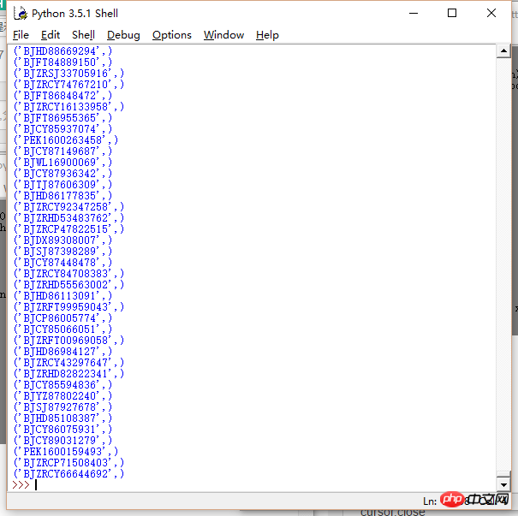The width and height of the screenshot is (518, 516).
Task: Click output line BJCY87448478
Action: [63, 263]
